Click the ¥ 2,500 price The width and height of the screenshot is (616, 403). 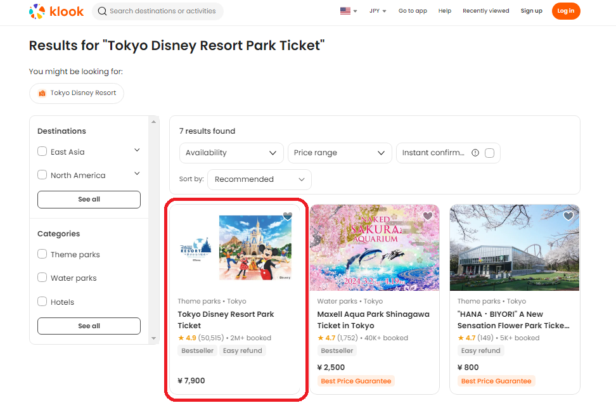click(x=331, y=368)
